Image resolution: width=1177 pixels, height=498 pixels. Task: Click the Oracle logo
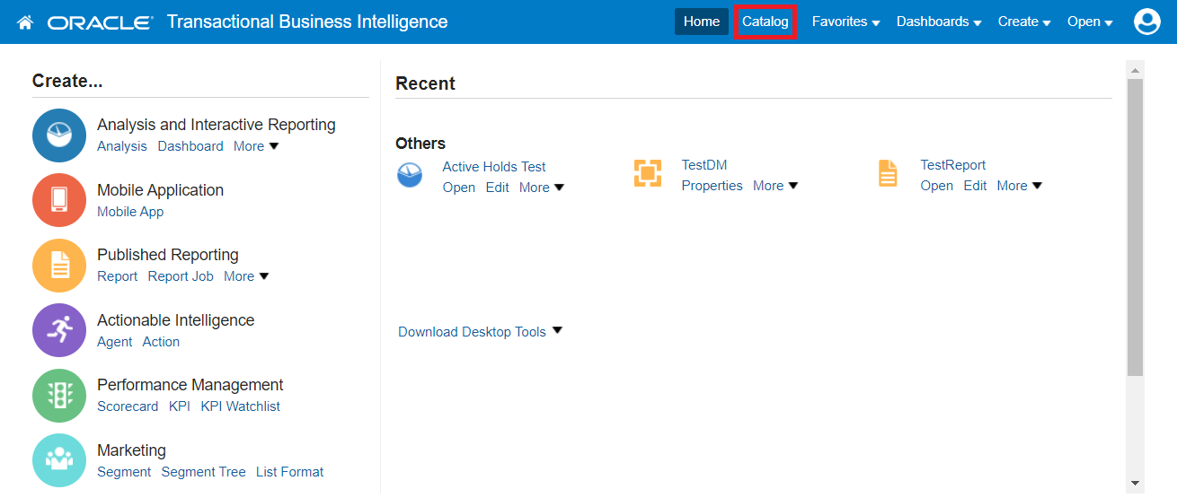click(100, 22)
